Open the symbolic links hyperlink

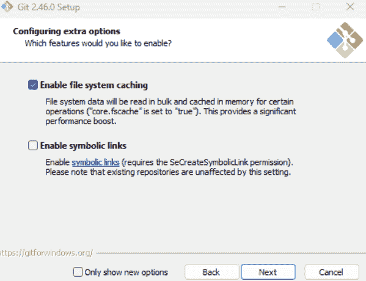coord(95,162)
